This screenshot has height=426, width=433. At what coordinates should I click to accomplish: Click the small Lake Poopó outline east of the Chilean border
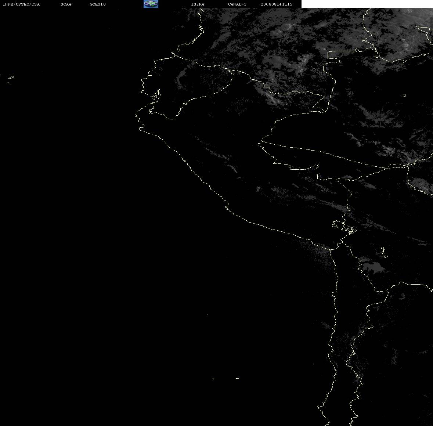click(383, 252)
